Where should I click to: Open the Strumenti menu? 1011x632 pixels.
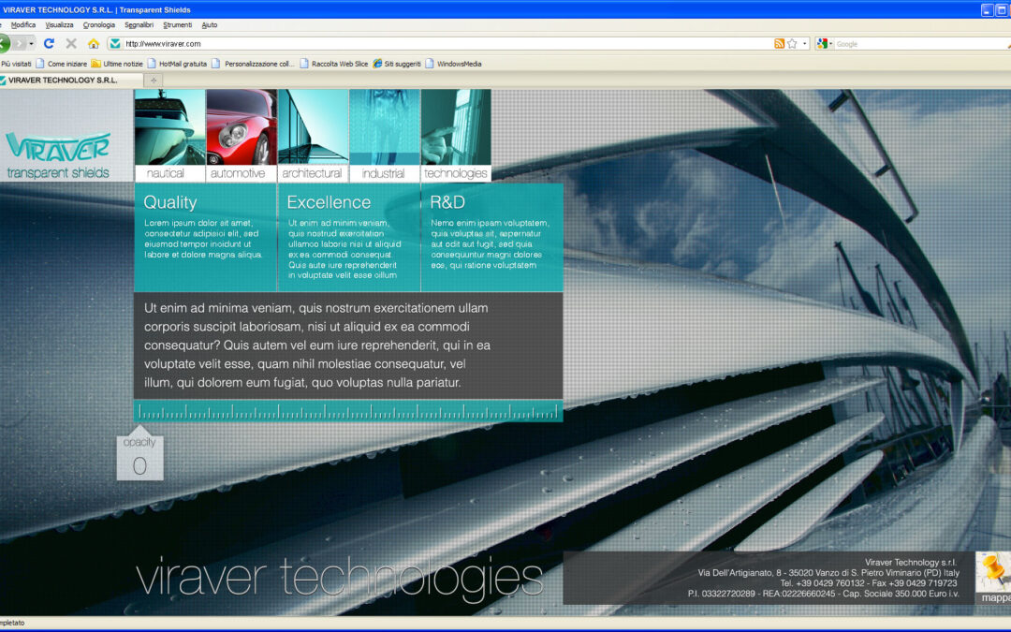[x=177, y=25]
